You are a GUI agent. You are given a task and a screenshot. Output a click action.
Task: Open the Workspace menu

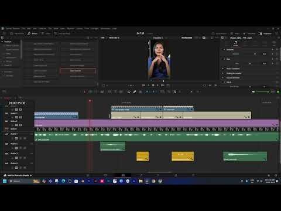click(105, 29)
